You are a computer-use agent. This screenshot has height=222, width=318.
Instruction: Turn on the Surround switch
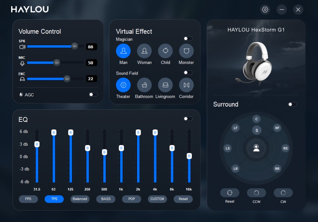[x=292, y=105]
